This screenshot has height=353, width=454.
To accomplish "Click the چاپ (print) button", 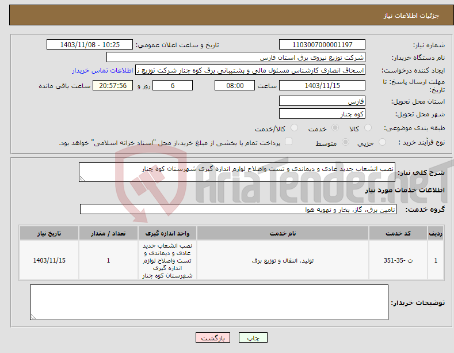I will 253,337.
